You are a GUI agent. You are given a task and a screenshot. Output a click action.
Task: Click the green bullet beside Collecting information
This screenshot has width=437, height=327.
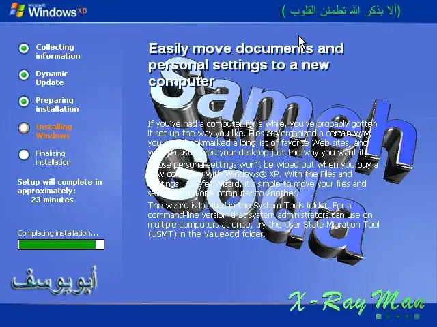(x=24, y=48)
